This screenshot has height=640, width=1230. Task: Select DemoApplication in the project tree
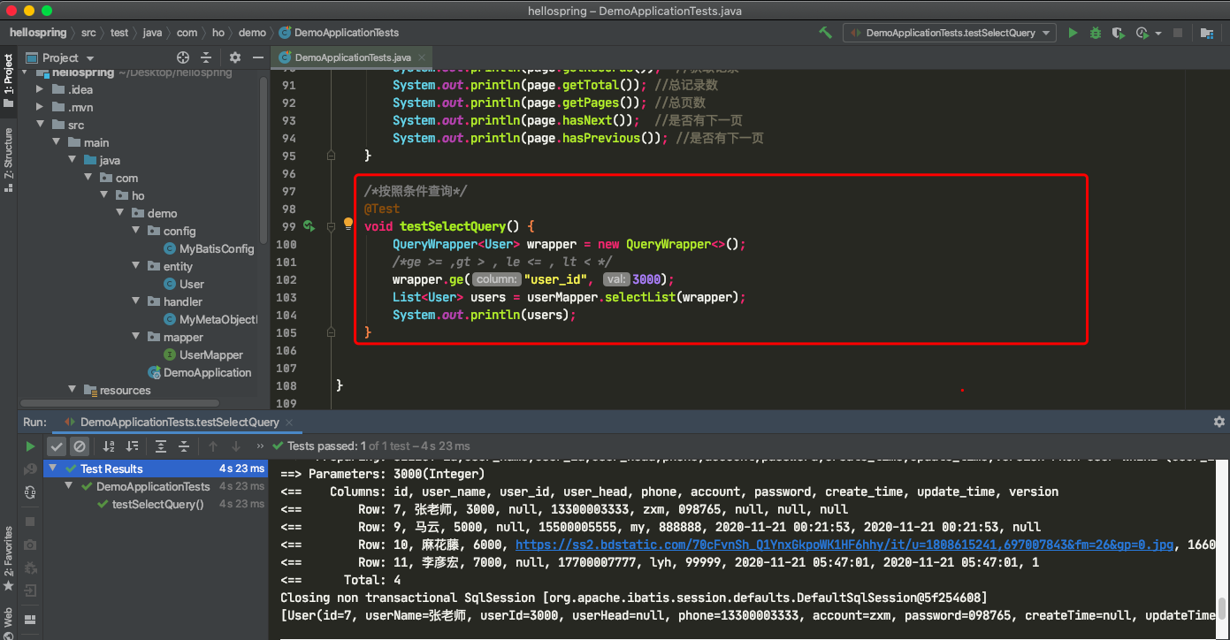pos(200,372)
